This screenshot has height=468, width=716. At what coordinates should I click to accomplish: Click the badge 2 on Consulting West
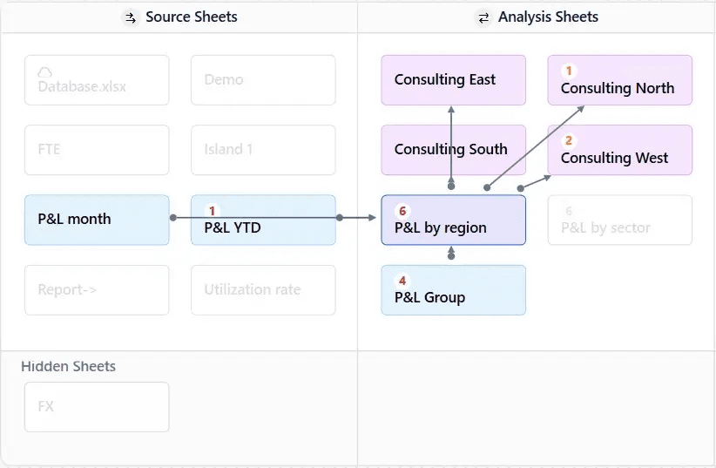569,140
